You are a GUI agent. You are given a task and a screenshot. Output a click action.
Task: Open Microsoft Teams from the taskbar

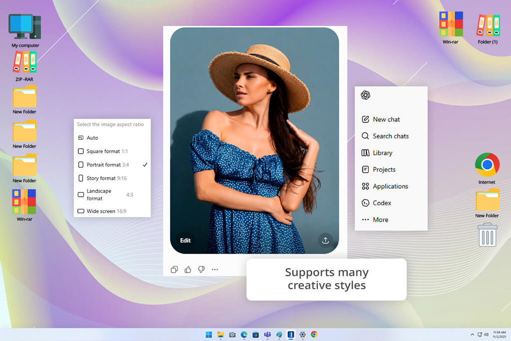point(267,335)
